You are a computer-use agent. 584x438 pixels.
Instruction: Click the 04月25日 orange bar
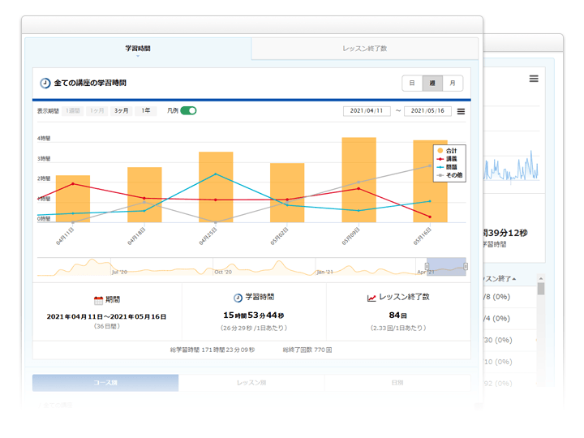(x=216, y=187)
